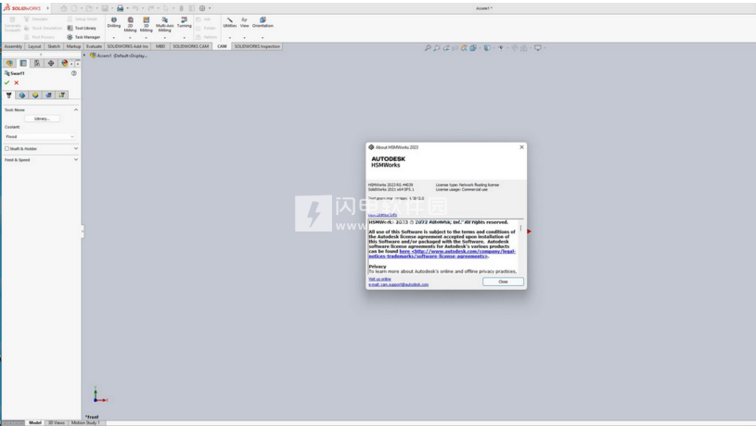Select the Tool tab in Swarf1
The width and height of the screenshot is (756, 426).
pyautogui.click(x=8, y=94)
